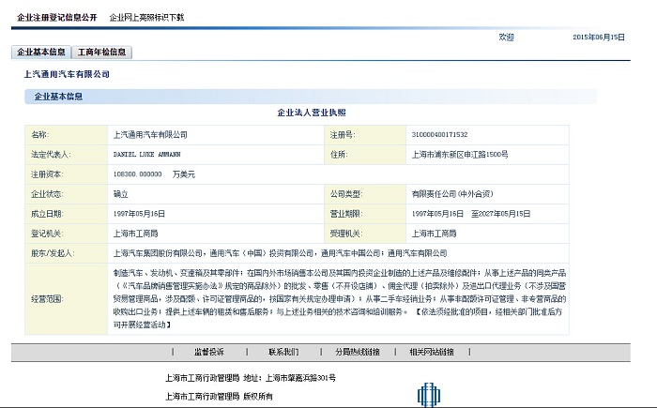Click the blue bureau logo icon
This screenshot has width=657, height=408.
(429, 395)
